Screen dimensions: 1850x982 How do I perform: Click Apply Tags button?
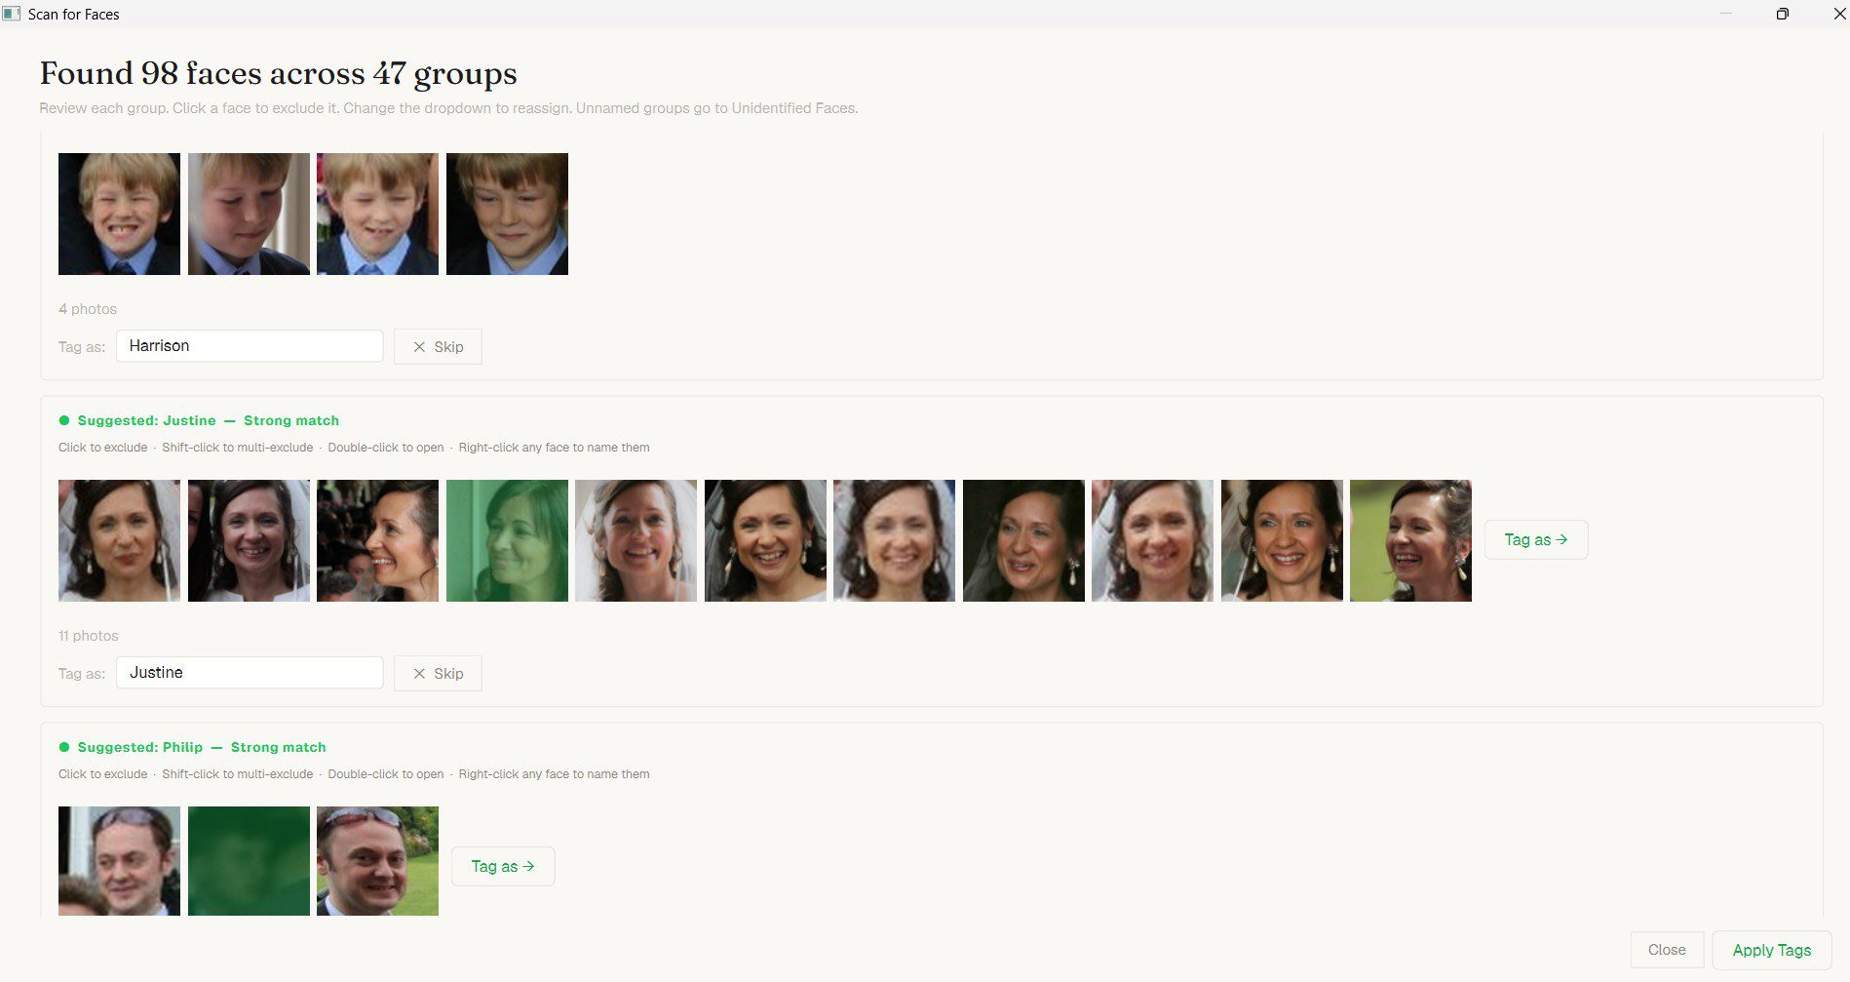1771,950
